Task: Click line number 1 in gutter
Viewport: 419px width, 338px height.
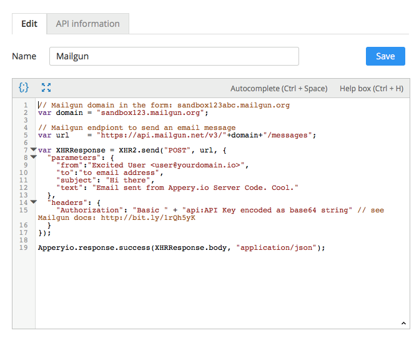Action: [26, 105]
